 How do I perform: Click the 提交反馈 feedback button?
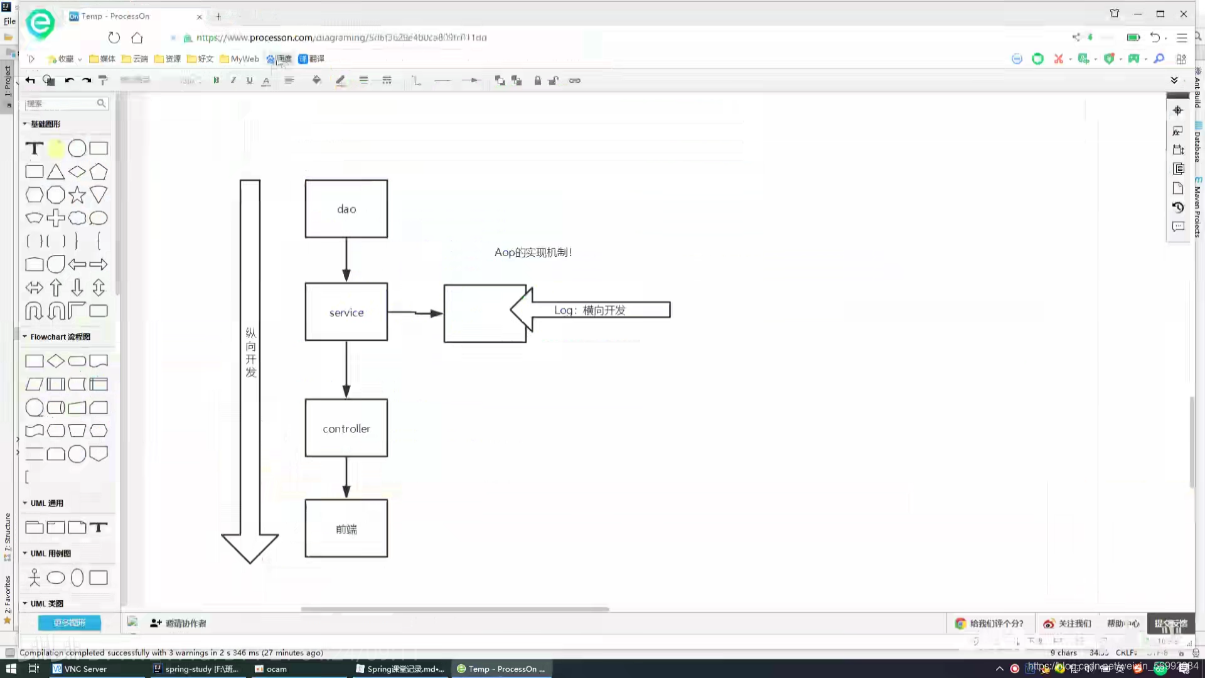(1171, 623)
